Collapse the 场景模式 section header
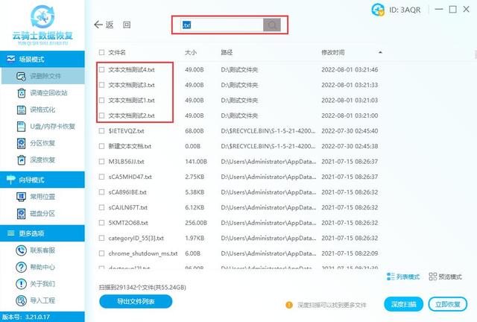The height and width of the screenshot is (322, 477). 42,59
